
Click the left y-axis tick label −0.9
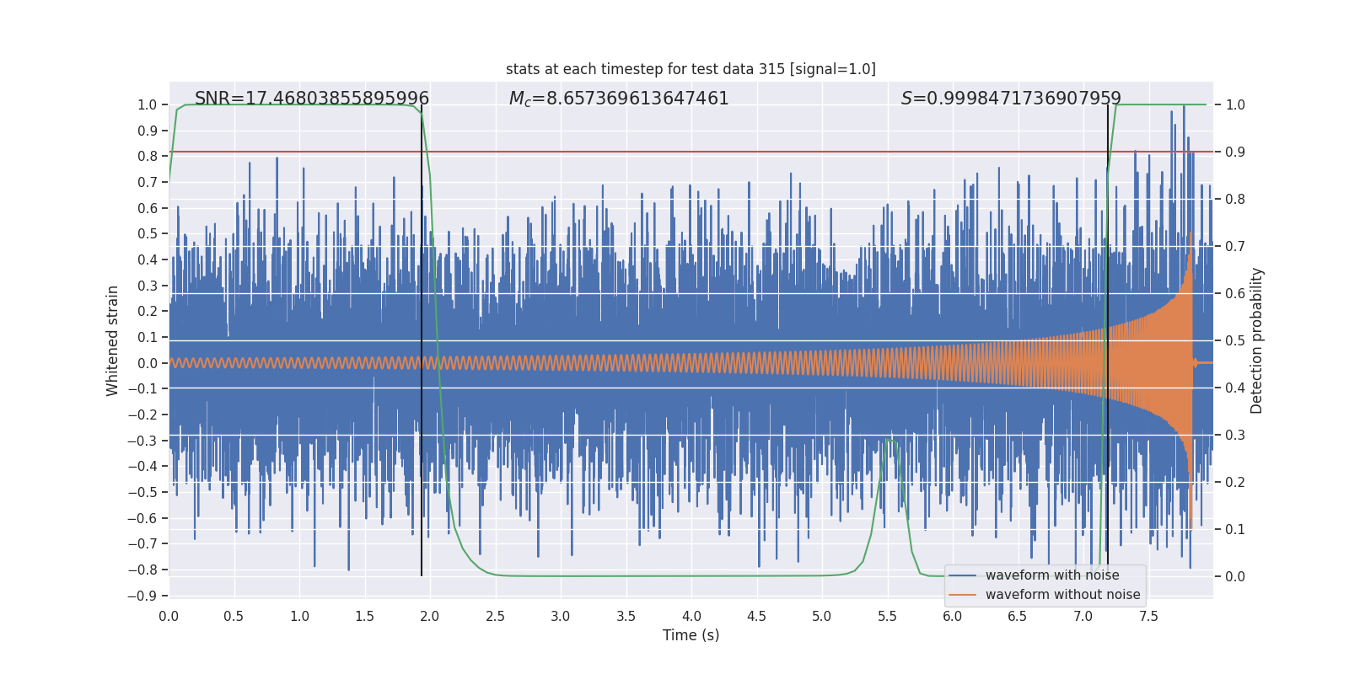point(142,596)
